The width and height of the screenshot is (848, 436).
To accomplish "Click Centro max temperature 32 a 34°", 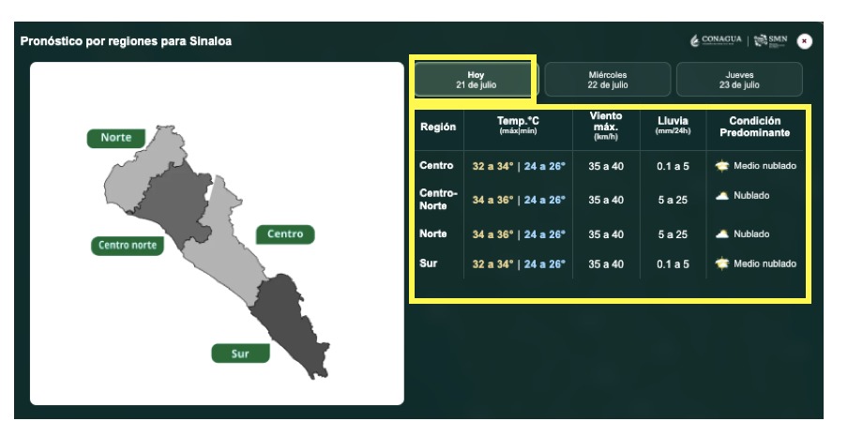I will 492,166.
